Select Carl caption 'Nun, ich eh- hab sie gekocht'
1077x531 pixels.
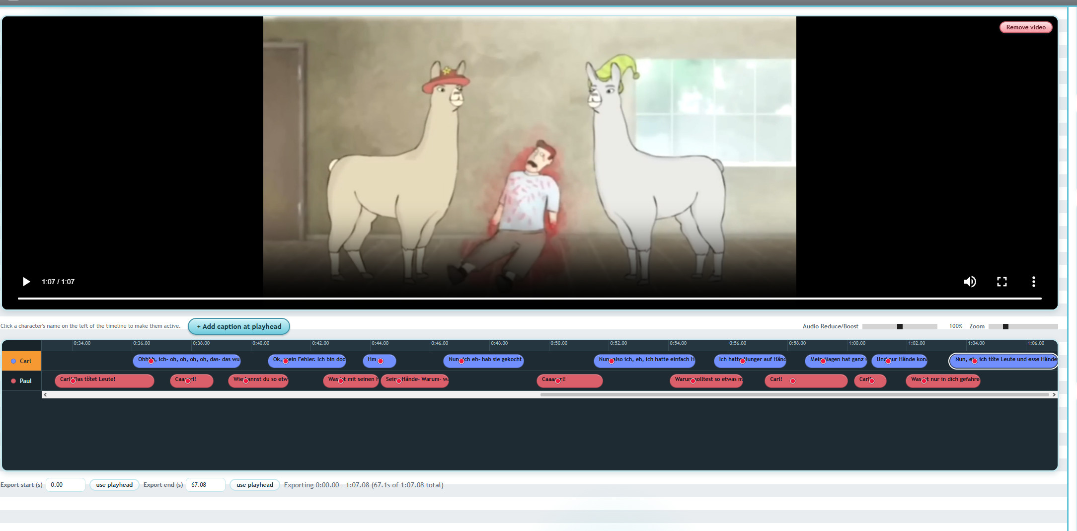(483, 361)
